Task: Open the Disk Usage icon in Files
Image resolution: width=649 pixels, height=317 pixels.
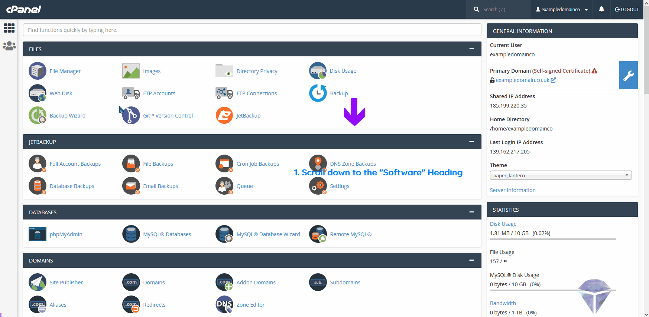Action: point(318,71)
